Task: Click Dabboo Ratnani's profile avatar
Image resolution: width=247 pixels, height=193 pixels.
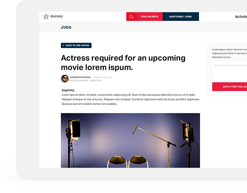Action: click(65, 79)
